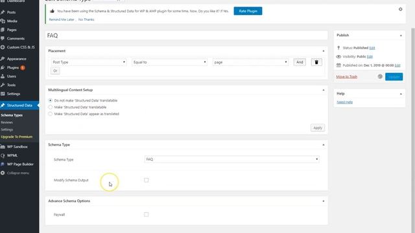The width and height of the screenshot is (415, 233).
Task: Open WP Sandbox menu
Action: pyautogui.click(x=17, y=147)
